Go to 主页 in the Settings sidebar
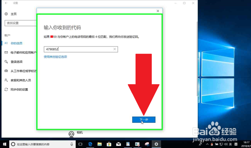 (14, 14)
